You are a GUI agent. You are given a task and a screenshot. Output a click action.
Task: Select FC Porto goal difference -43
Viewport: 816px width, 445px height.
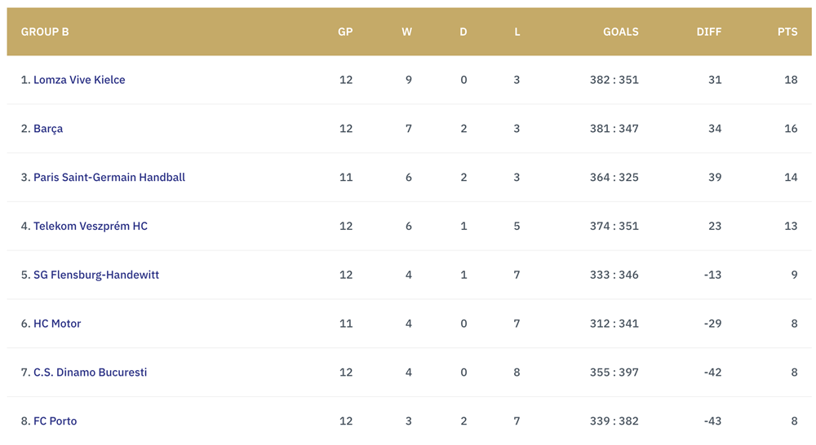tap(712, 421)
